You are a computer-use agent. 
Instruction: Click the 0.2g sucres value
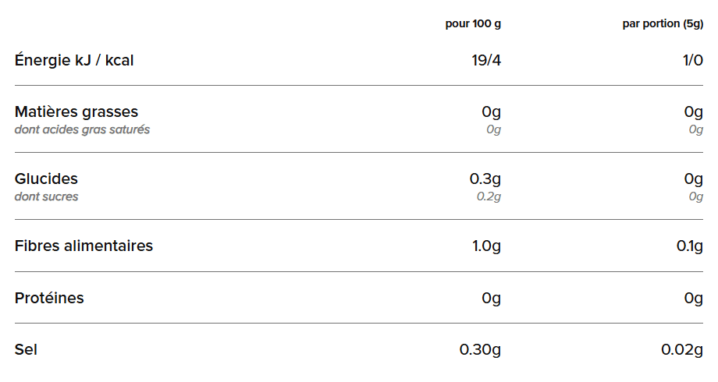(489, 196)
